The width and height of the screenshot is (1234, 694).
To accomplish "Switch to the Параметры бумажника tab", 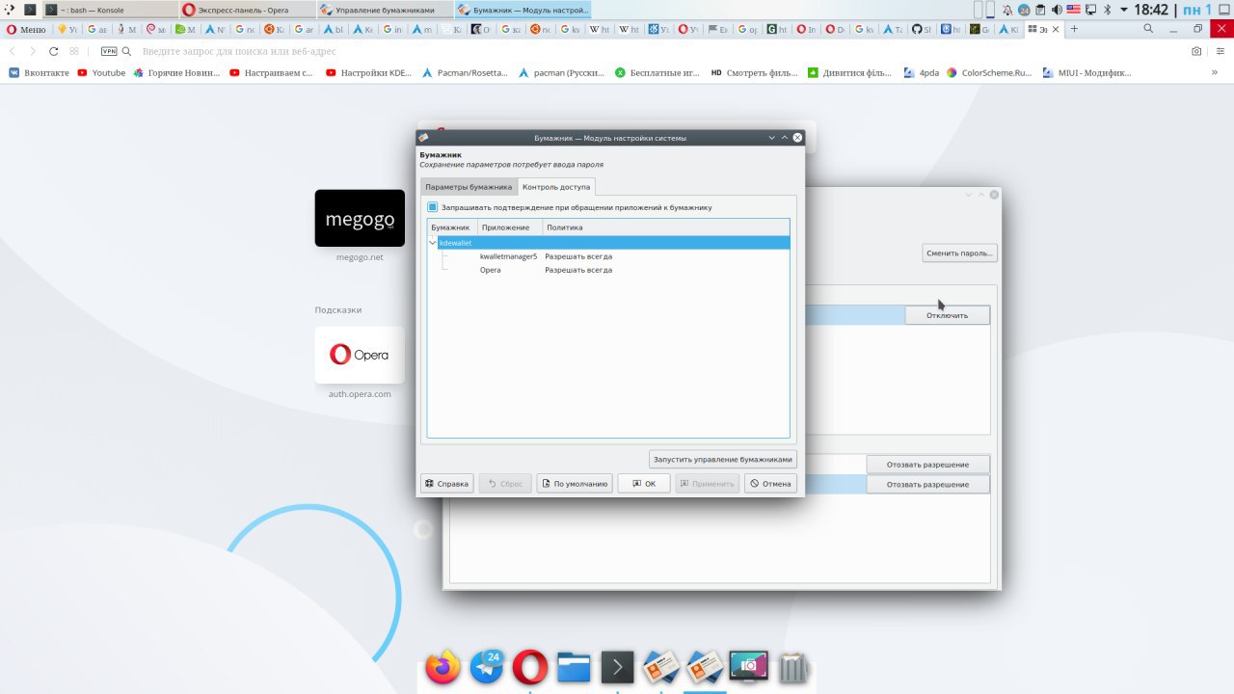I will [x=469, y=187].
